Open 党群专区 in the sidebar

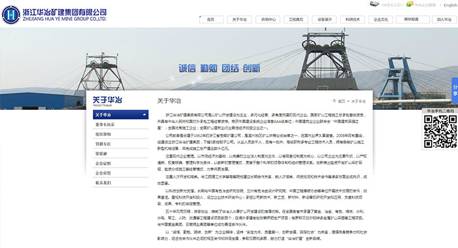point(120,144)
